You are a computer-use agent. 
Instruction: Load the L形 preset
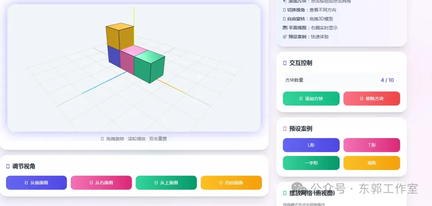click(311, 145)
